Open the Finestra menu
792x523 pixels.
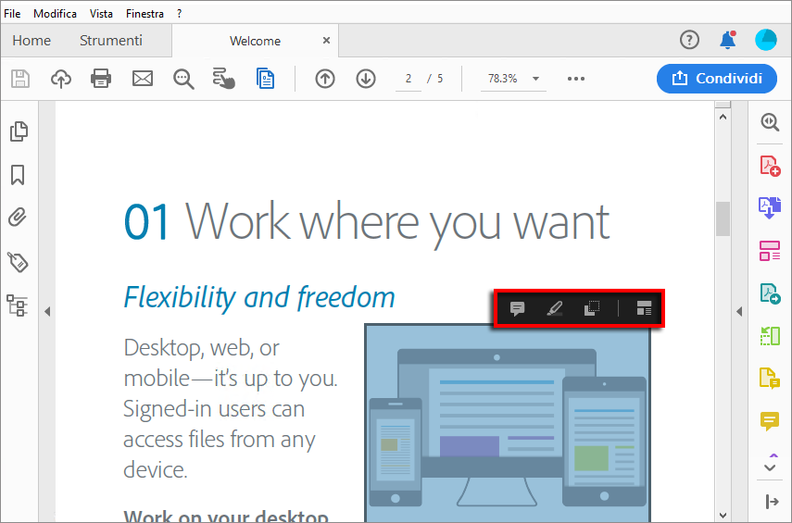(145, 14)
